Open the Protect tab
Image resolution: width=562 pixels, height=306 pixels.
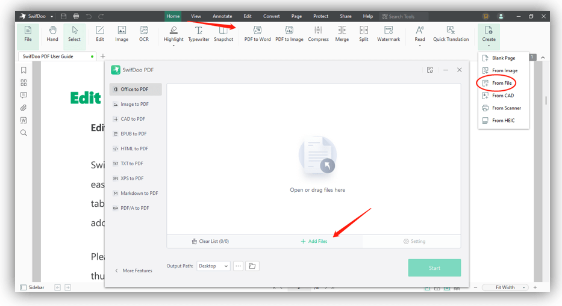point(320,16)
